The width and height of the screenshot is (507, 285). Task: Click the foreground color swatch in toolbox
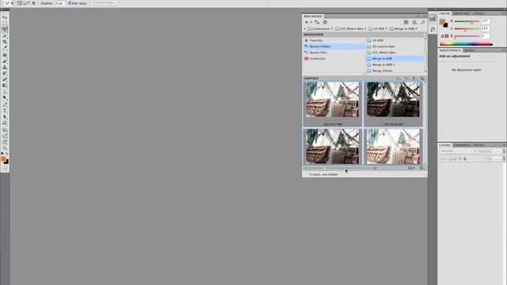[x=3, y=159]
